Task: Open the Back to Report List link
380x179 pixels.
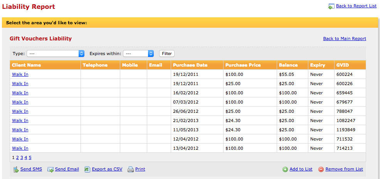Action: [x=356, y=6]
